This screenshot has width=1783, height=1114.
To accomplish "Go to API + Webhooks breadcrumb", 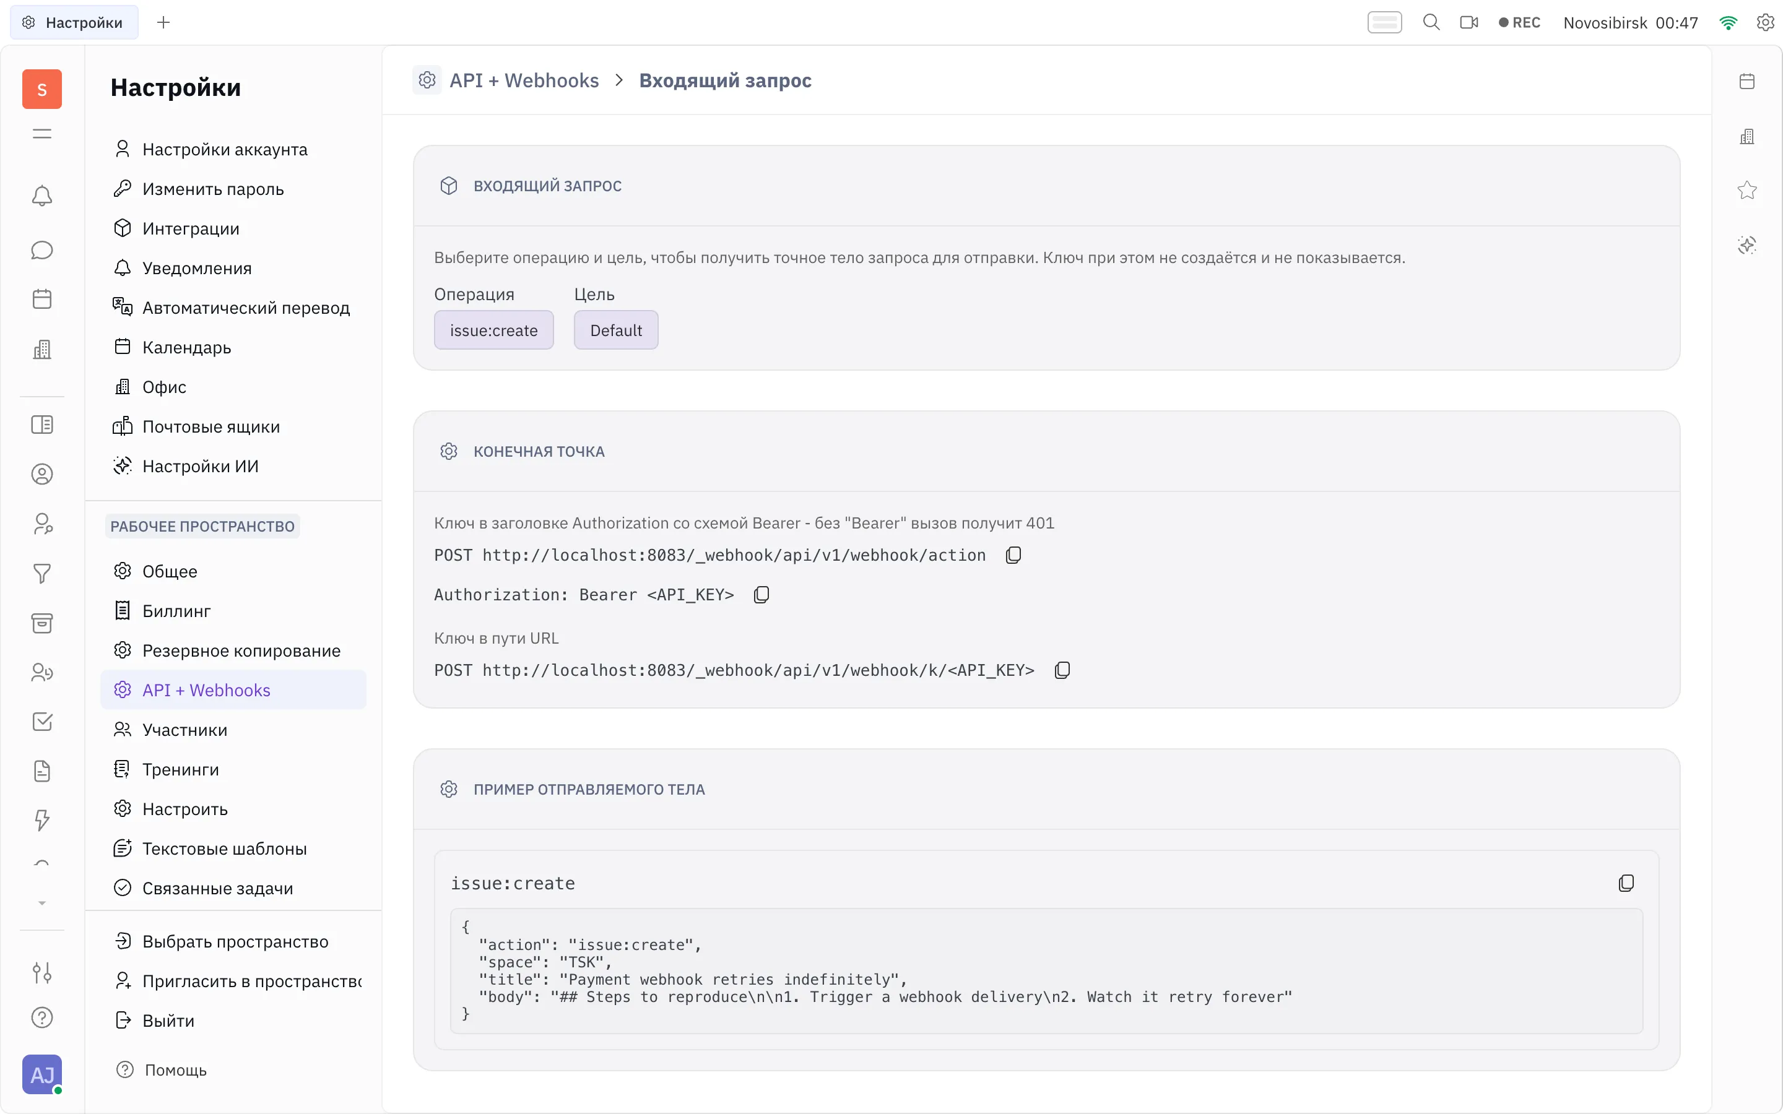I will tap(524, 80).
